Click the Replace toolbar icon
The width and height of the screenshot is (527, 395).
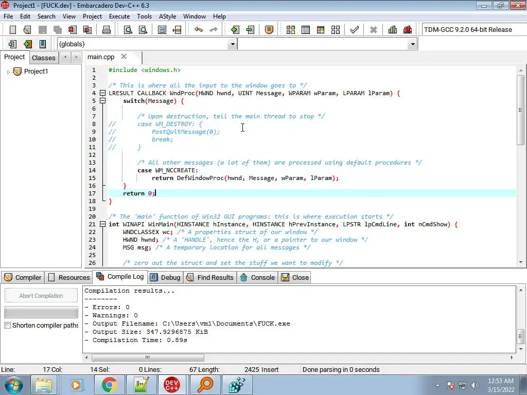(143, 29)
